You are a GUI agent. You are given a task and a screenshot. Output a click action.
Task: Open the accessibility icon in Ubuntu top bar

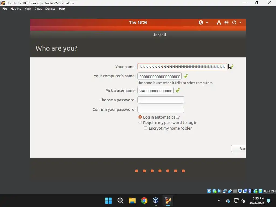[x=201, y=22]
